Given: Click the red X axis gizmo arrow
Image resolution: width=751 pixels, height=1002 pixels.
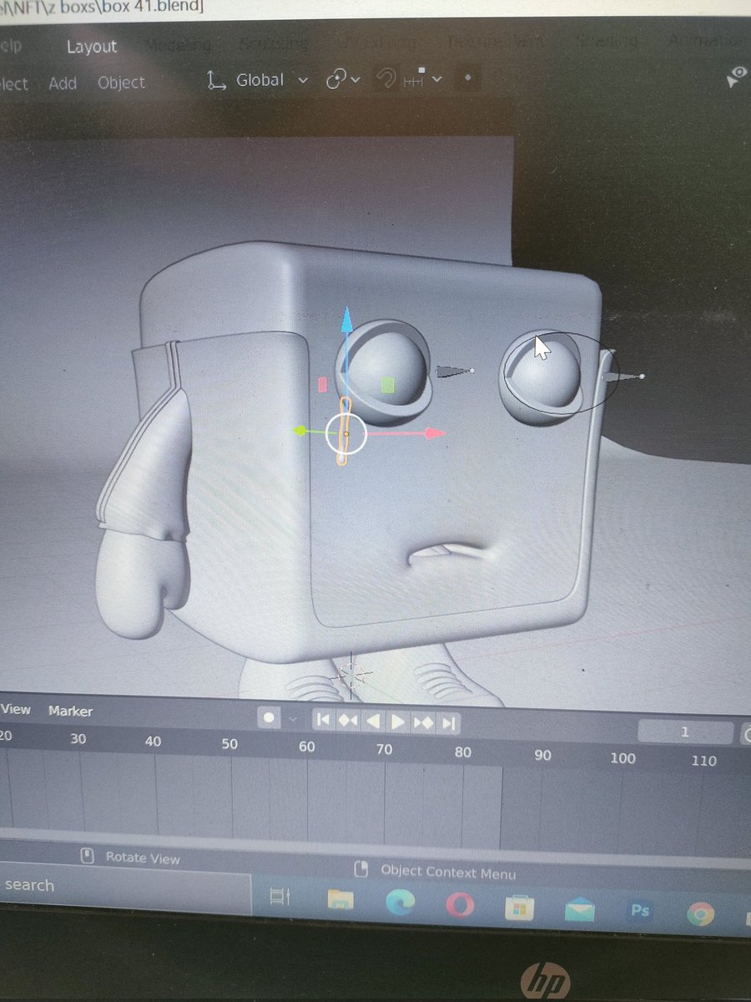Looking at the screenshot, I should click(x=434, y=433).
